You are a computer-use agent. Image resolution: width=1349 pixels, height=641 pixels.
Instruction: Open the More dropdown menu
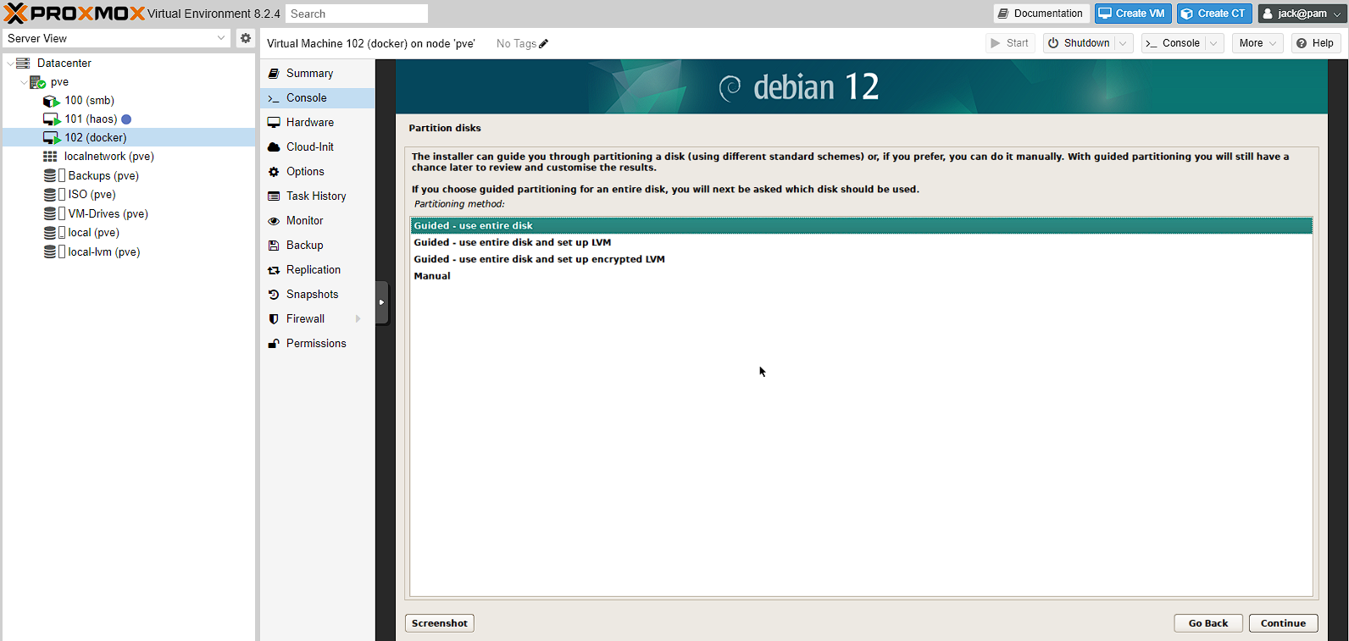click(1257, 43)
